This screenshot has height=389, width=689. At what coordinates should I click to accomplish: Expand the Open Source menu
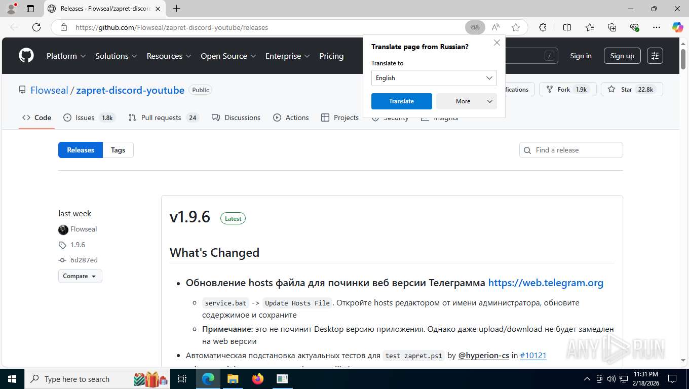(x=228, y=56)
